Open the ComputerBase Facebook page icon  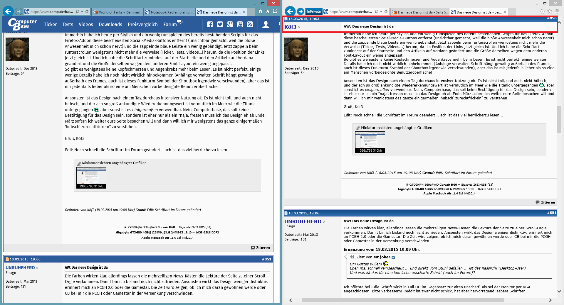pyautogui.click(x=210, y=24)
